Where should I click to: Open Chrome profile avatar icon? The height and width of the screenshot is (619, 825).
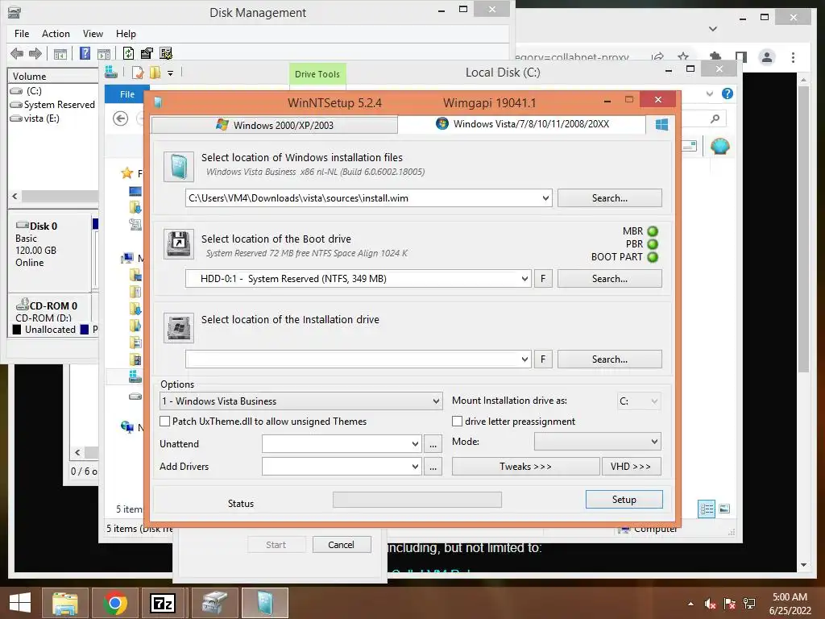(x=767, y=57)
